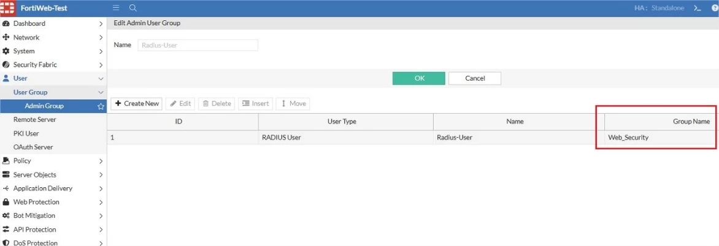
Task: Click the User Type column header
Action: click(346, 122)
